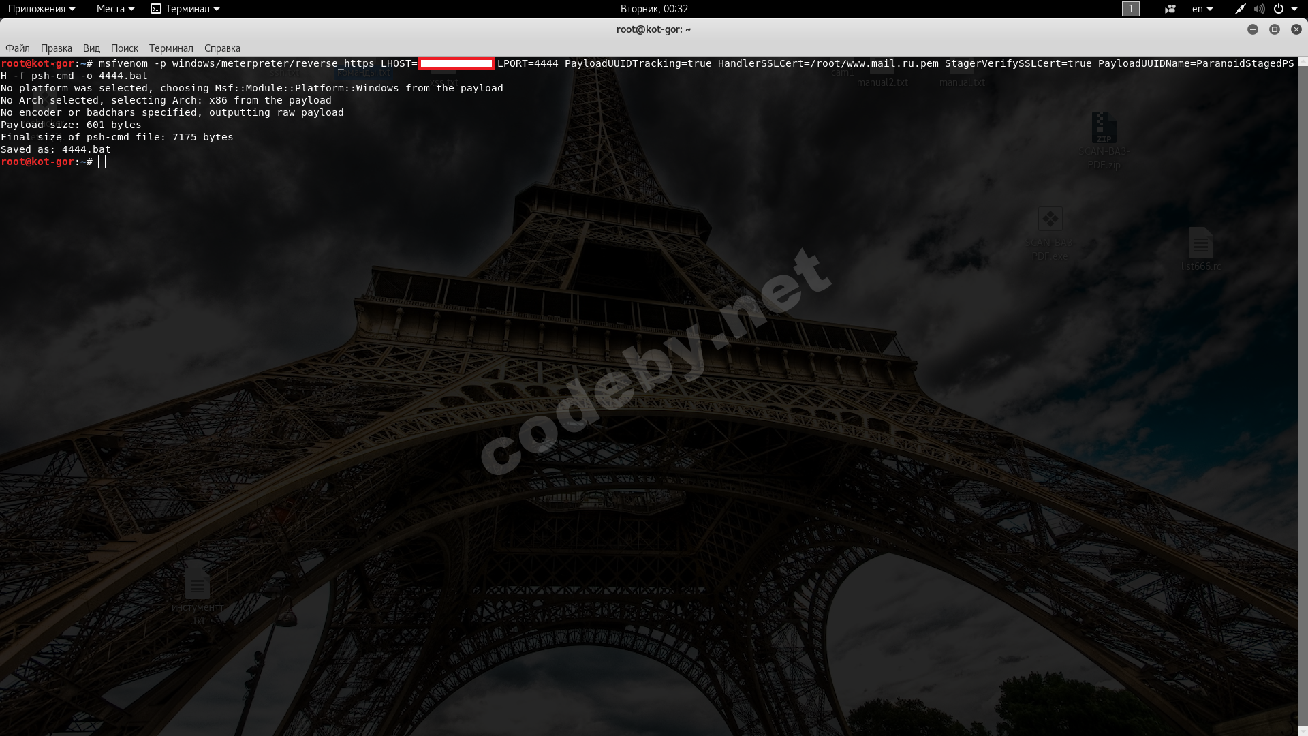Click the clock showing Вторник, 00:32
1308x736 pixels.
(x=653, y=9)
